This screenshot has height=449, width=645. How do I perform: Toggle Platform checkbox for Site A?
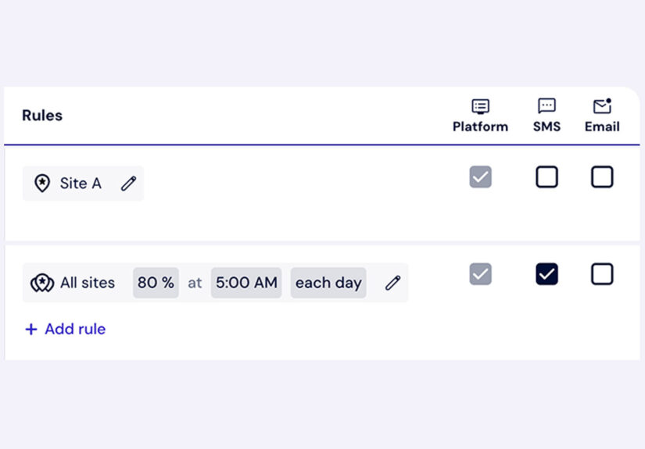[x=480, y=177]
